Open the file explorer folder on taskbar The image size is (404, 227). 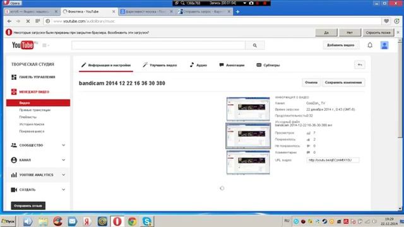[43, 221]
